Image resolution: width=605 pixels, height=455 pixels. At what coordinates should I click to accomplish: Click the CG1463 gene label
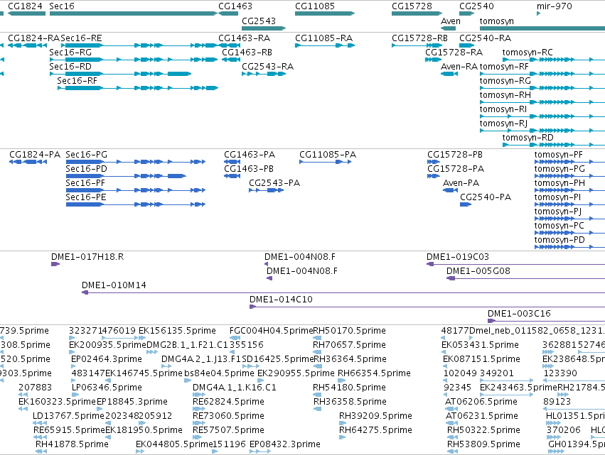[x=235, y=6]
